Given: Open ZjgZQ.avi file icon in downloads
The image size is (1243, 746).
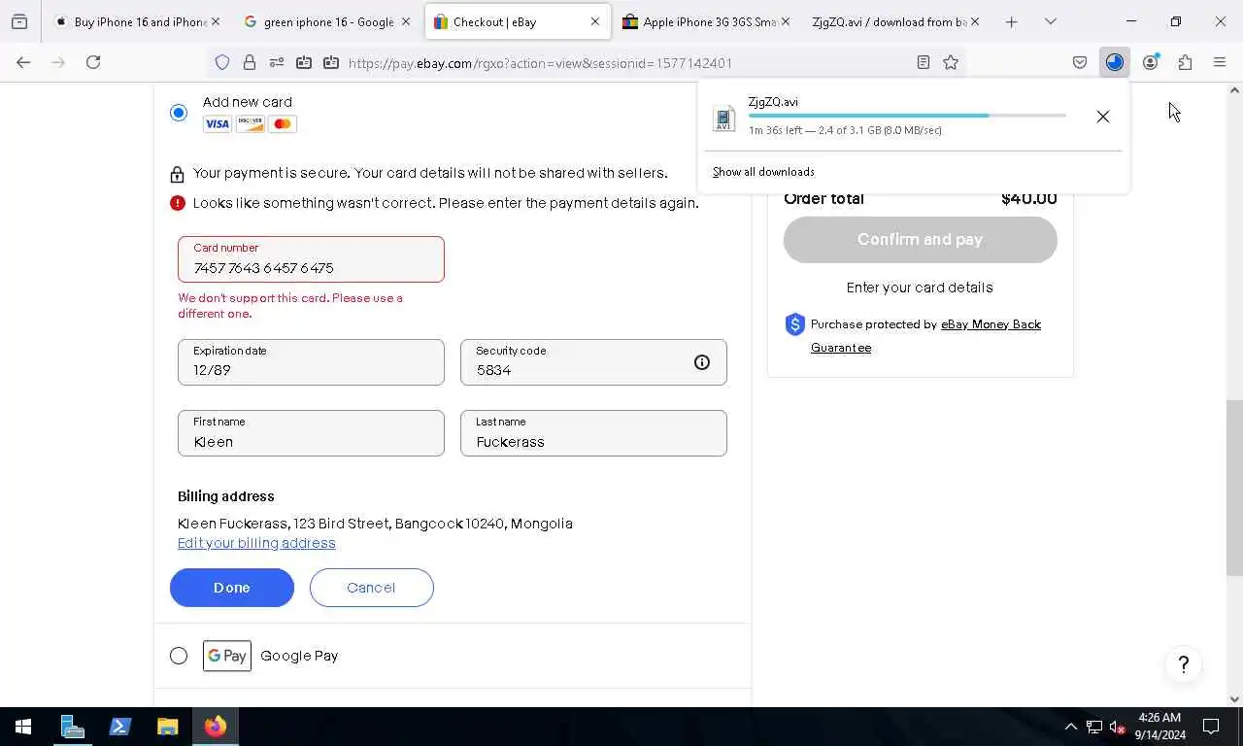Looking at the screenshot, I should click(723, 119).
